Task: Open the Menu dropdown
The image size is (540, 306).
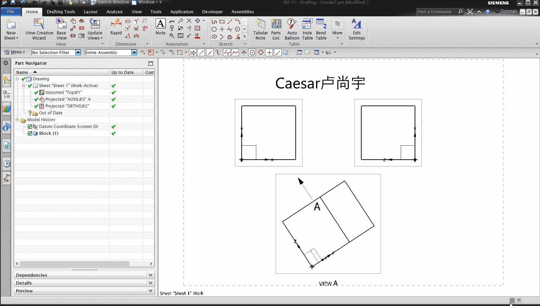Action: pyautogui.click(x=15, y=52)
